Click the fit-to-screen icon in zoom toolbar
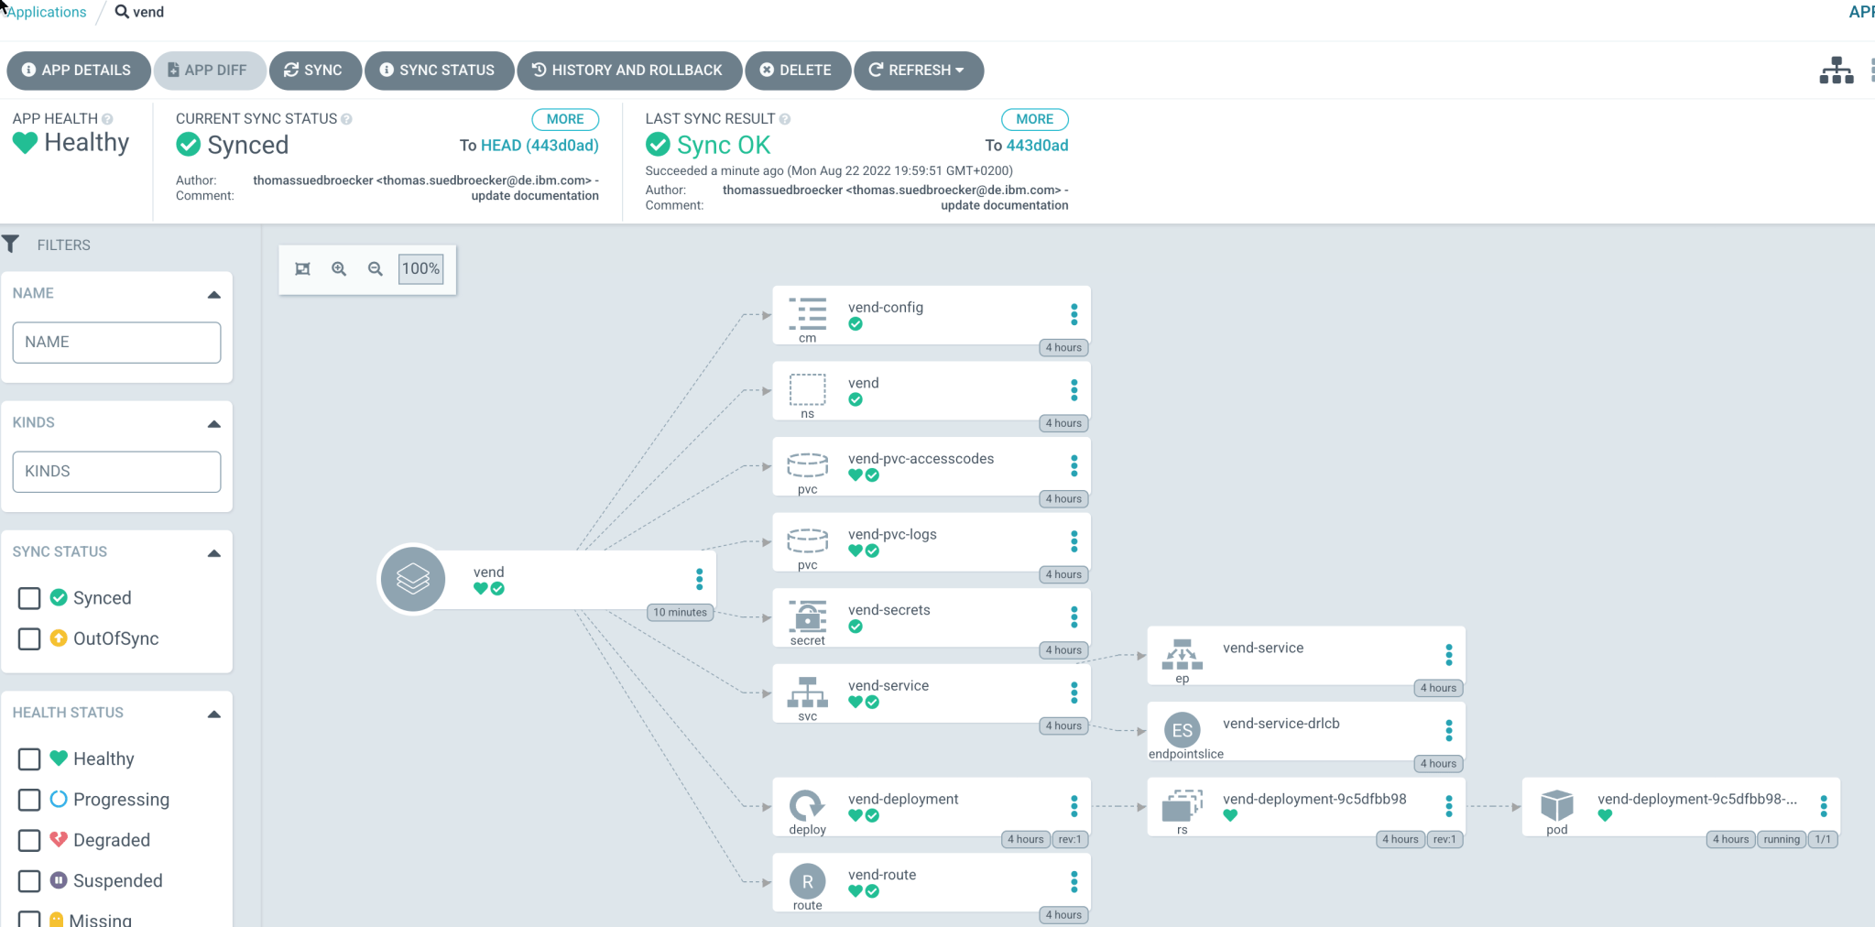 (x=302, y=268)
